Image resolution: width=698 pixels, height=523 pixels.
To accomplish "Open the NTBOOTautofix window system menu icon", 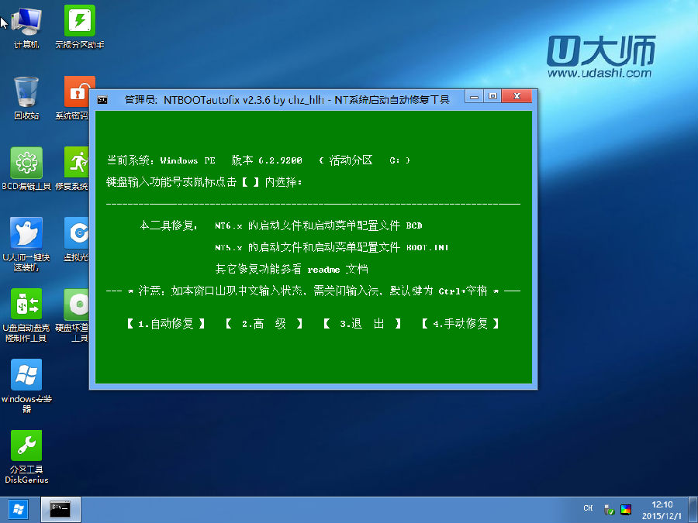I will [x=102, y=99].
